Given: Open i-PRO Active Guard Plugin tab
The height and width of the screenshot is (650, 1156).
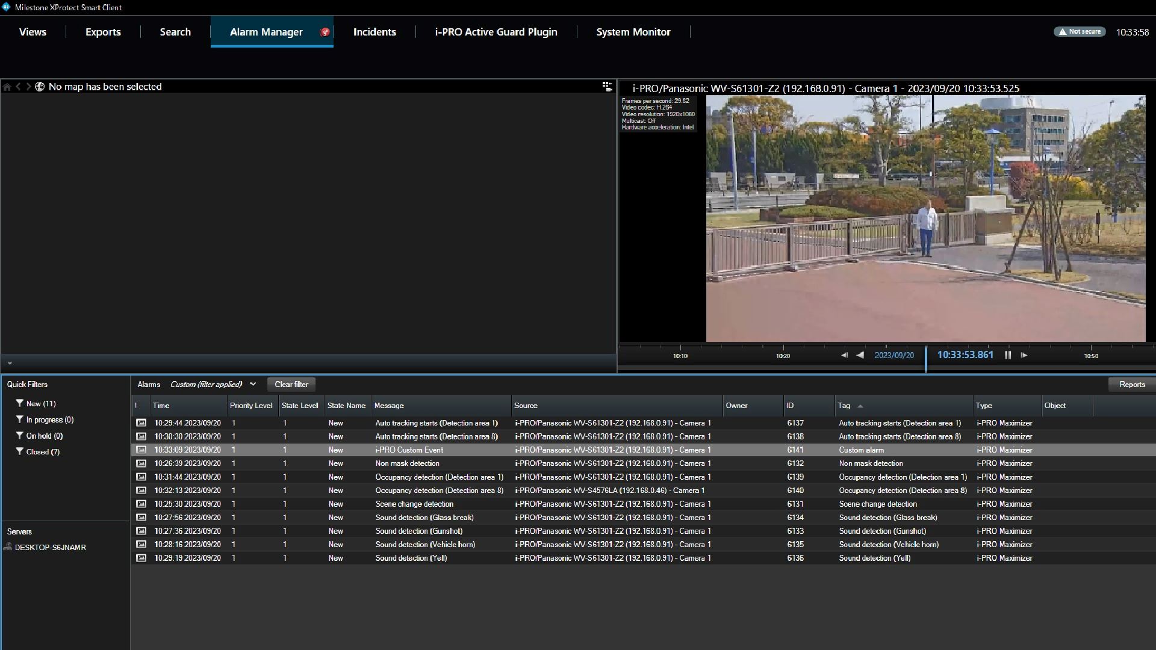Looking at the screenshot, I should tap(496, 32).
